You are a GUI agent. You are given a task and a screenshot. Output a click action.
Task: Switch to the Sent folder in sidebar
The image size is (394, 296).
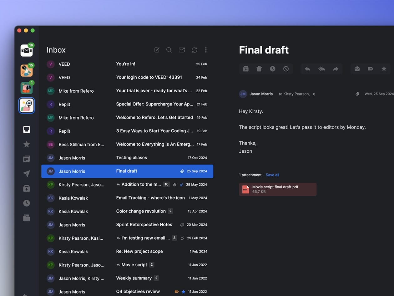[x=27, y=174]
